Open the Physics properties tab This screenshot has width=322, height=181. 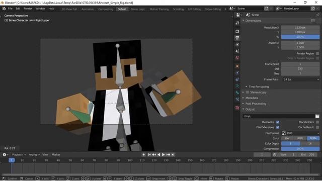tap(237, 79)
